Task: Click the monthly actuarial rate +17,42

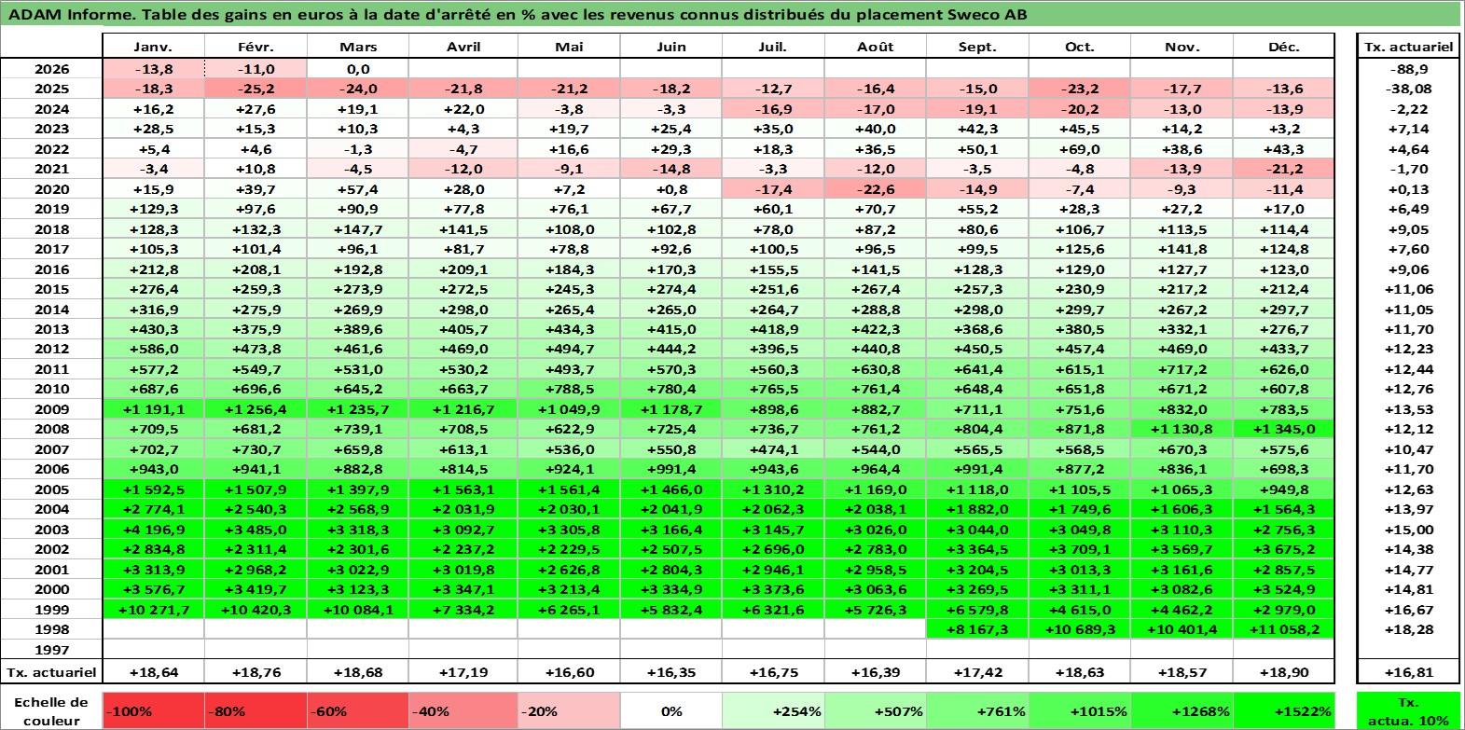Action: (977, 672)
